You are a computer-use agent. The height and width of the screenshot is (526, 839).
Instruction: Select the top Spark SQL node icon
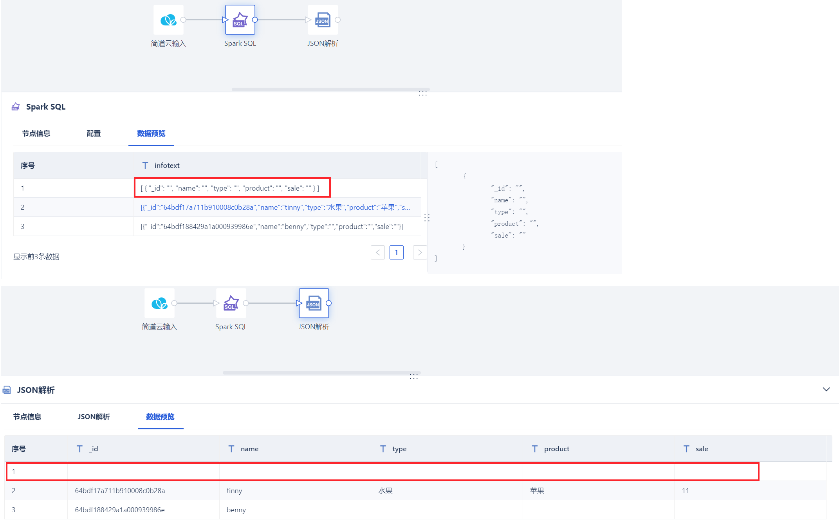pos(240,20)
